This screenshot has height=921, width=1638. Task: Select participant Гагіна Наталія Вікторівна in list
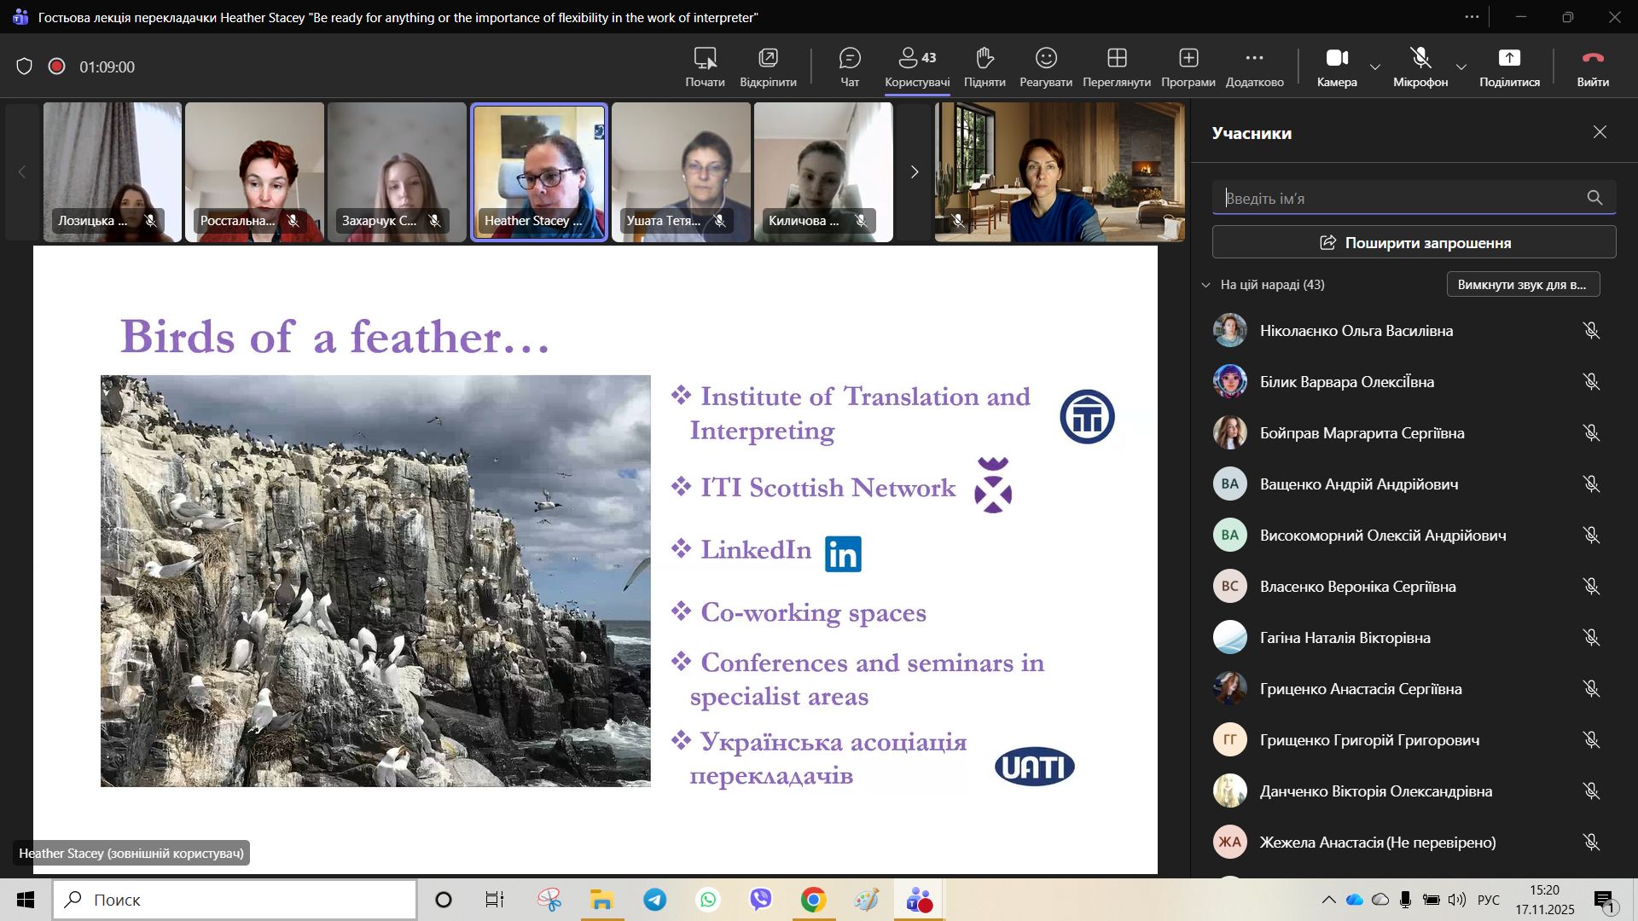(1345, 638)
